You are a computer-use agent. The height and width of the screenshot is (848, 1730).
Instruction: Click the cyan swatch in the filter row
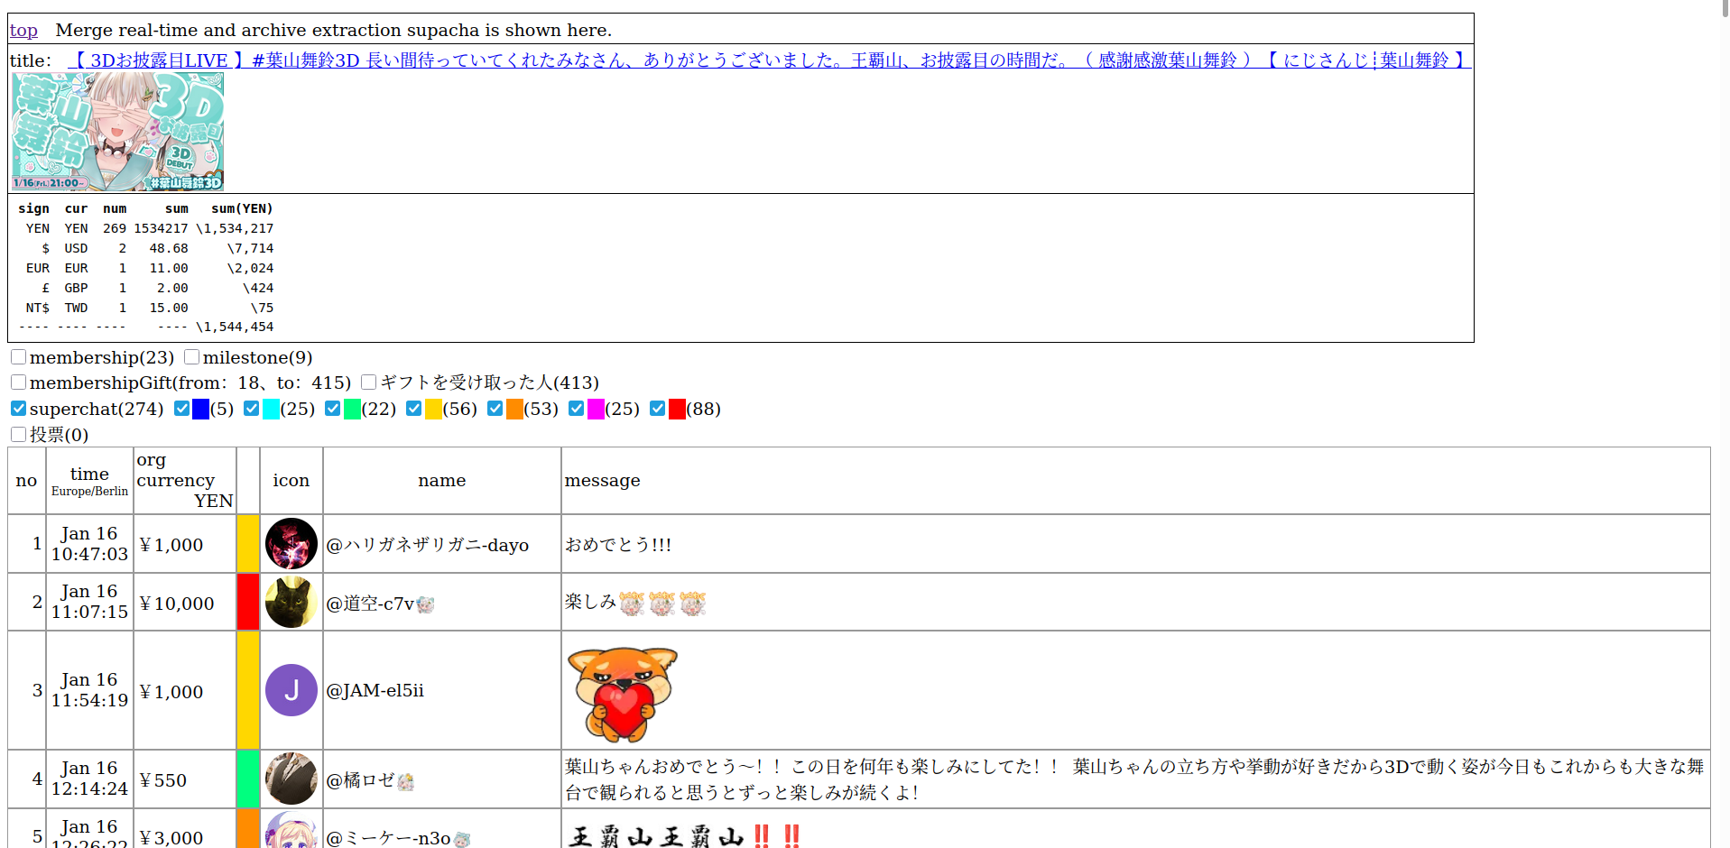(x=271, y=410)
